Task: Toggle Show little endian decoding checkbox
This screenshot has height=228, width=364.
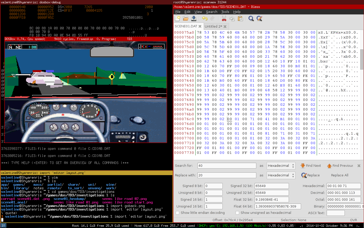Action: 177,213
